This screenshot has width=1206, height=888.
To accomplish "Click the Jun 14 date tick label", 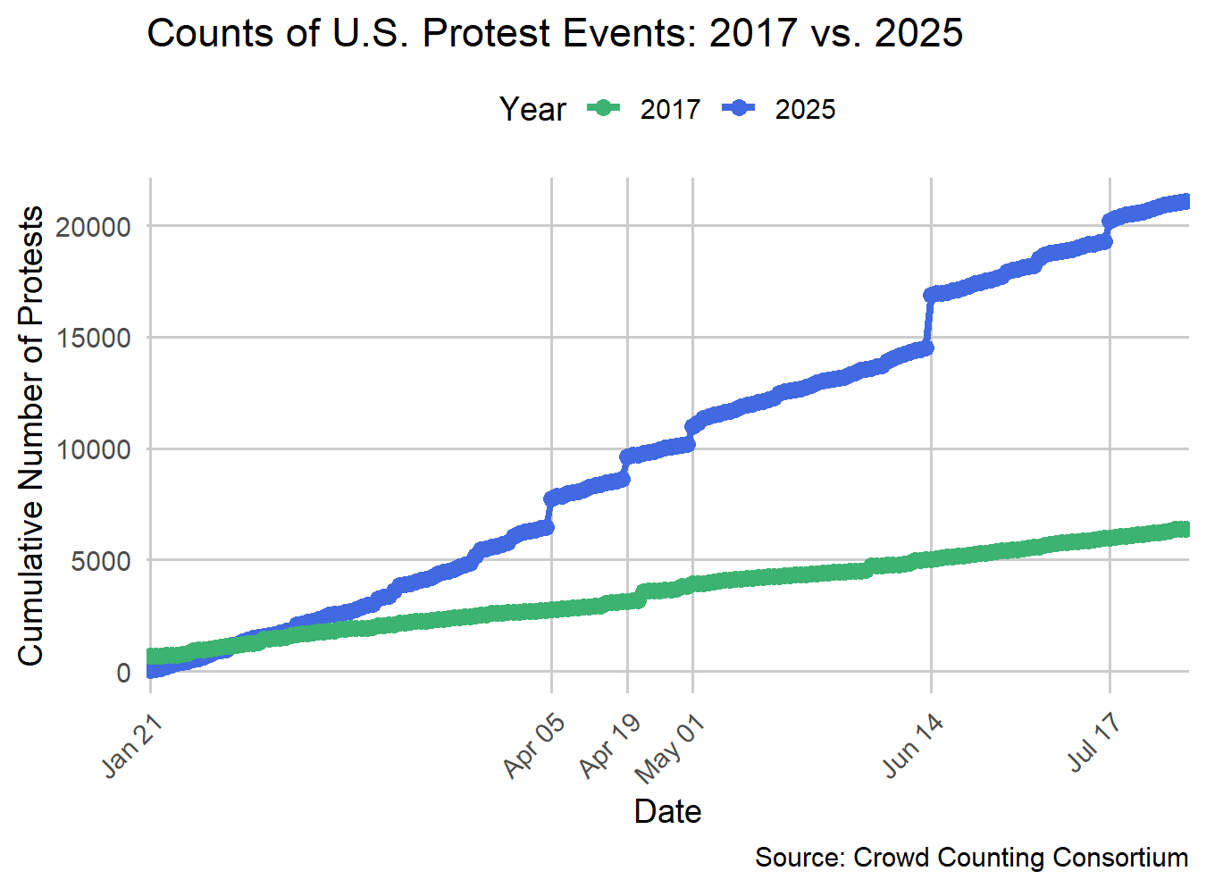I will point(913,745).
